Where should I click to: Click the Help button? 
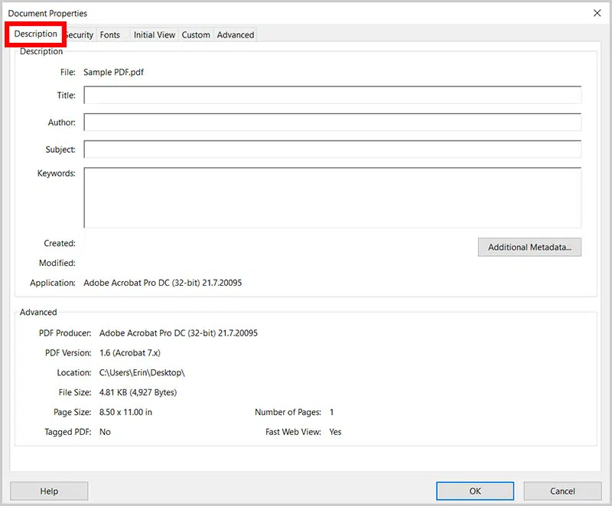pos(49,491)
